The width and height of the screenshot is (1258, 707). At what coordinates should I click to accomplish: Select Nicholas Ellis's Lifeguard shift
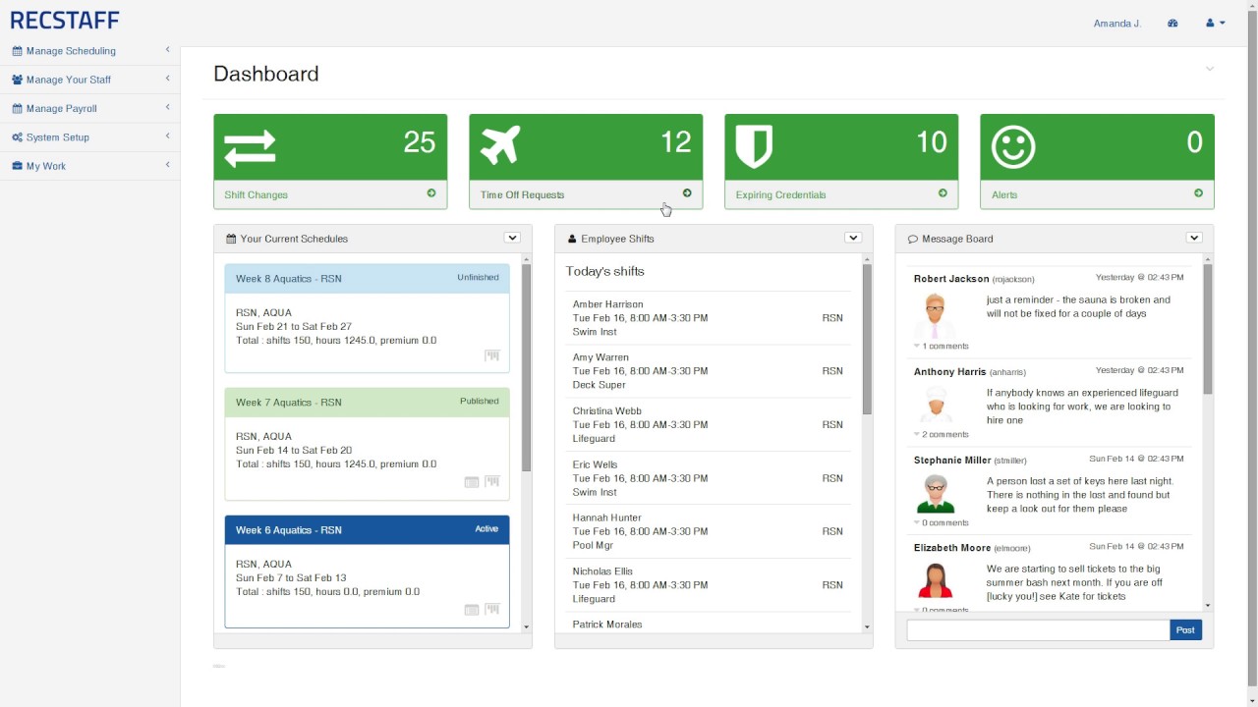click(x=709, y=584)
